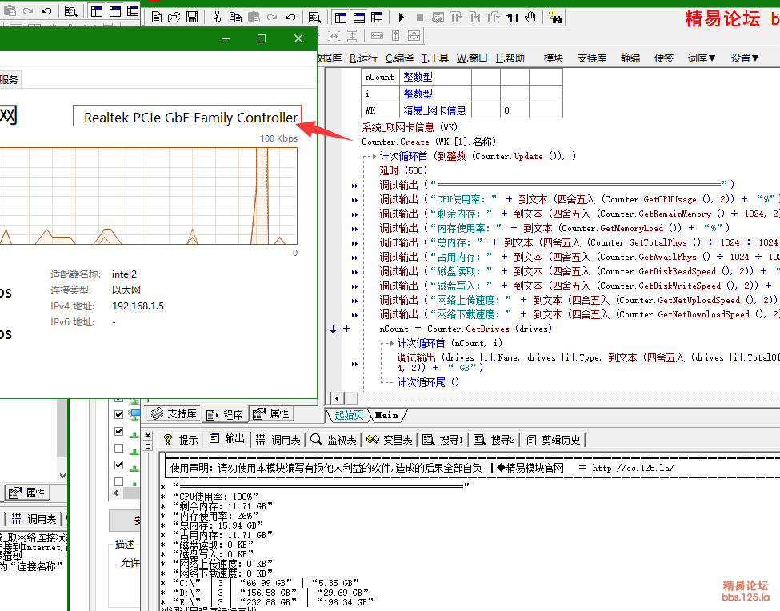The height and width of the screenshot is (611, 780).
Task: Toggle the checked checkbox beside the blue monitor icon
Action: tap(119, 414)
